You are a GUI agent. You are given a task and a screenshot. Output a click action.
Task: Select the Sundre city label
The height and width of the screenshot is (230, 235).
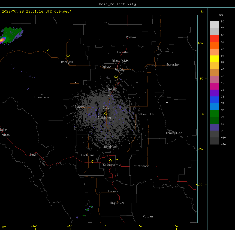[x=80, y=107]
